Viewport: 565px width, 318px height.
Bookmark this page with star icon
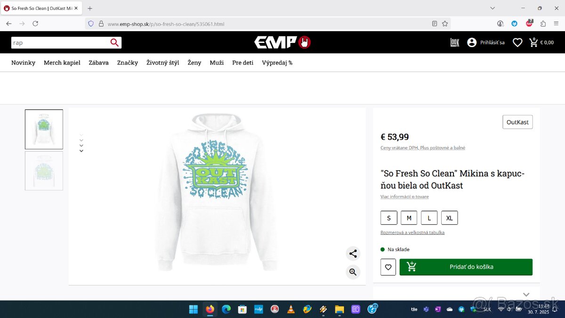tap(445, 24)
